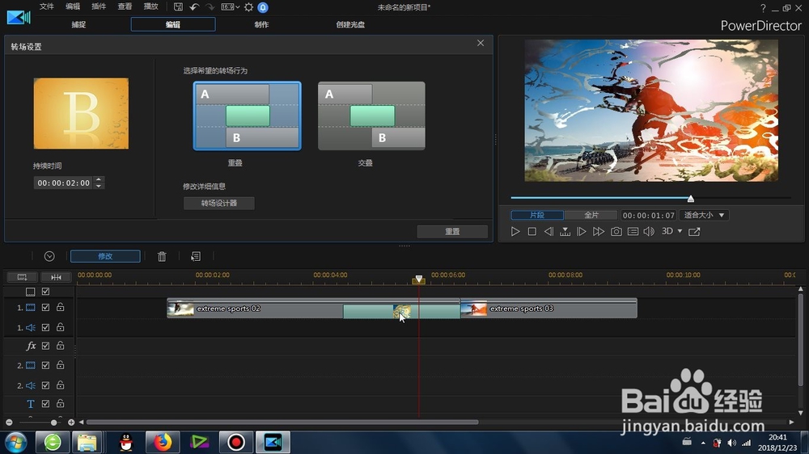Open the 3D mode dropdown
Viewport: 809px width, 454px height.
(x=671, y=231)
